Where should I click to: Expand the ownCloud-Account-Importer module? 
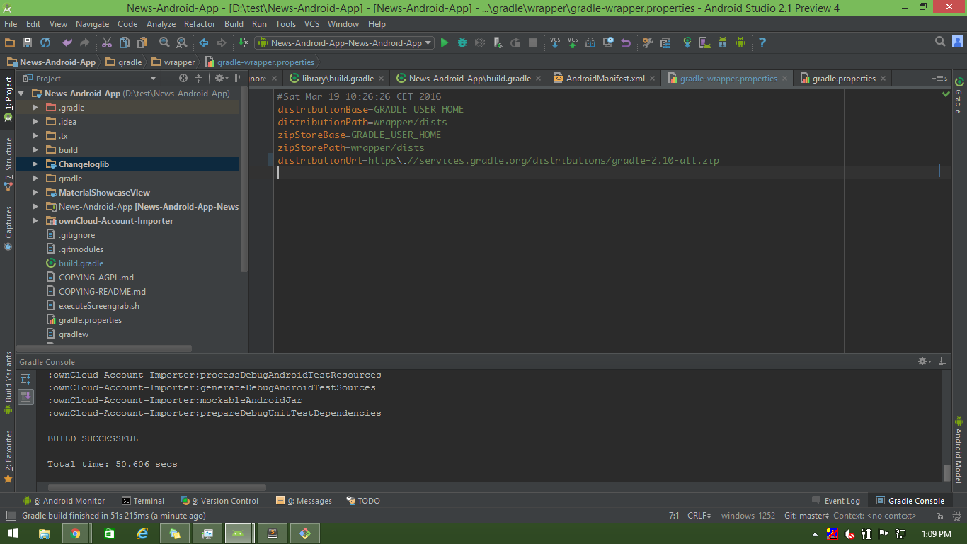(35, 221)
